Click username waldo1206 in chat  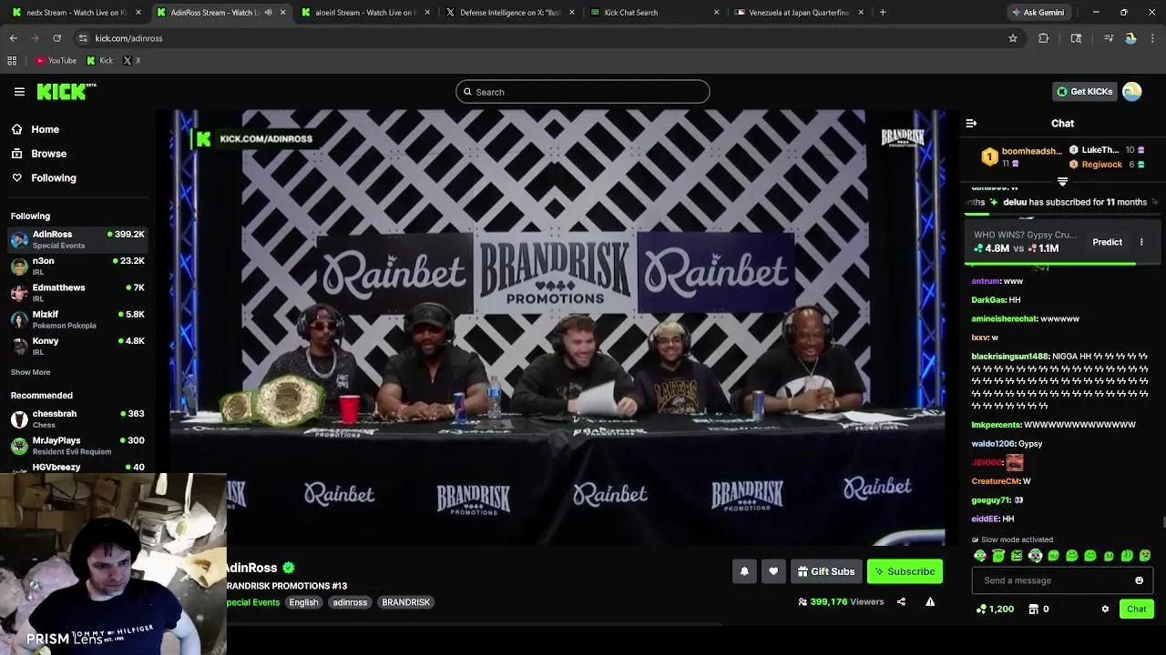click(993, 444)
